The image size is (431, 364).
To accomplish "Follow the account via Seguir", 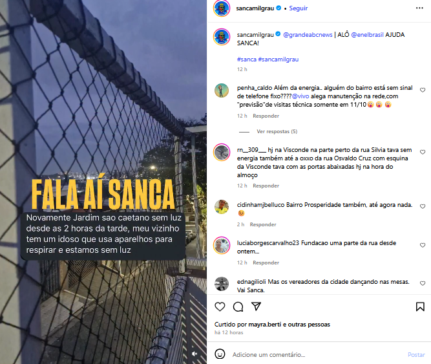I will click(x=299, y=8).
